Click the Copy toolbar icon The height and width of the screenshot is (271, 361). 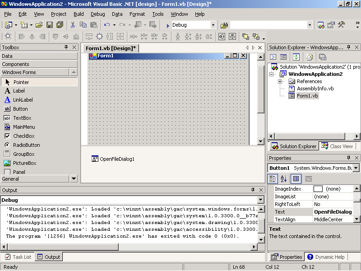click(x=83, y=25)
